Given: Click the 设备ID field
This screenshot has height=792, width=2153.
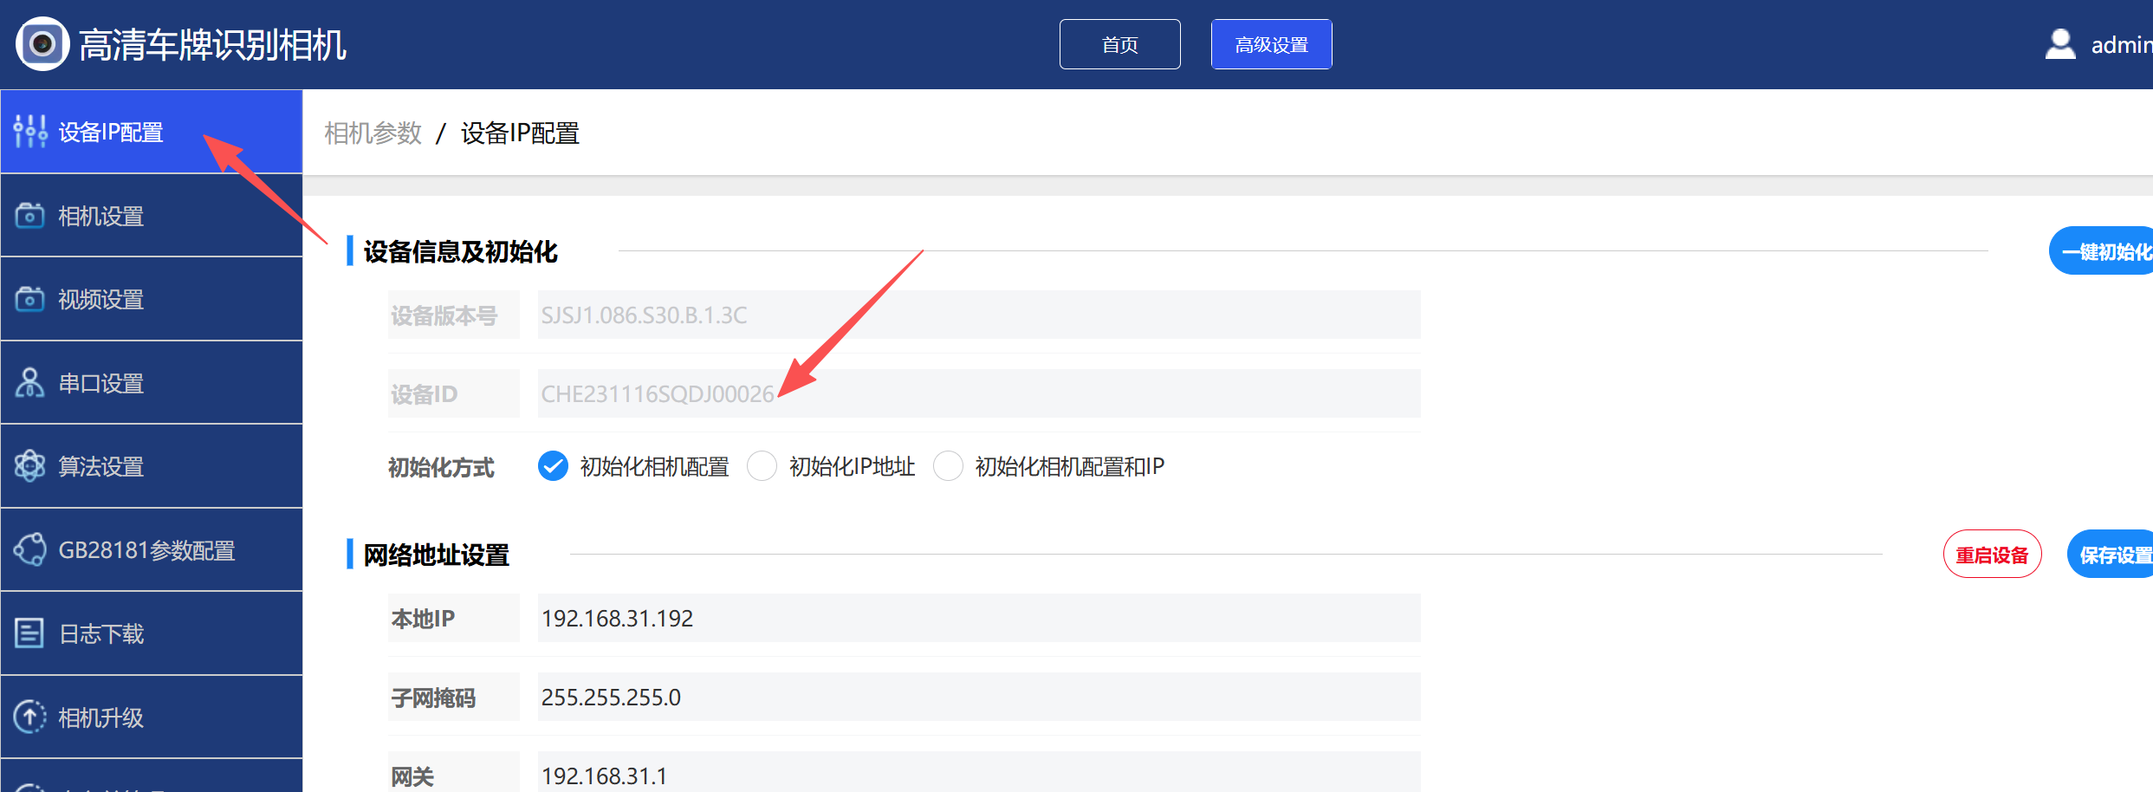Looking at the screenshot, I should (979, 393).
